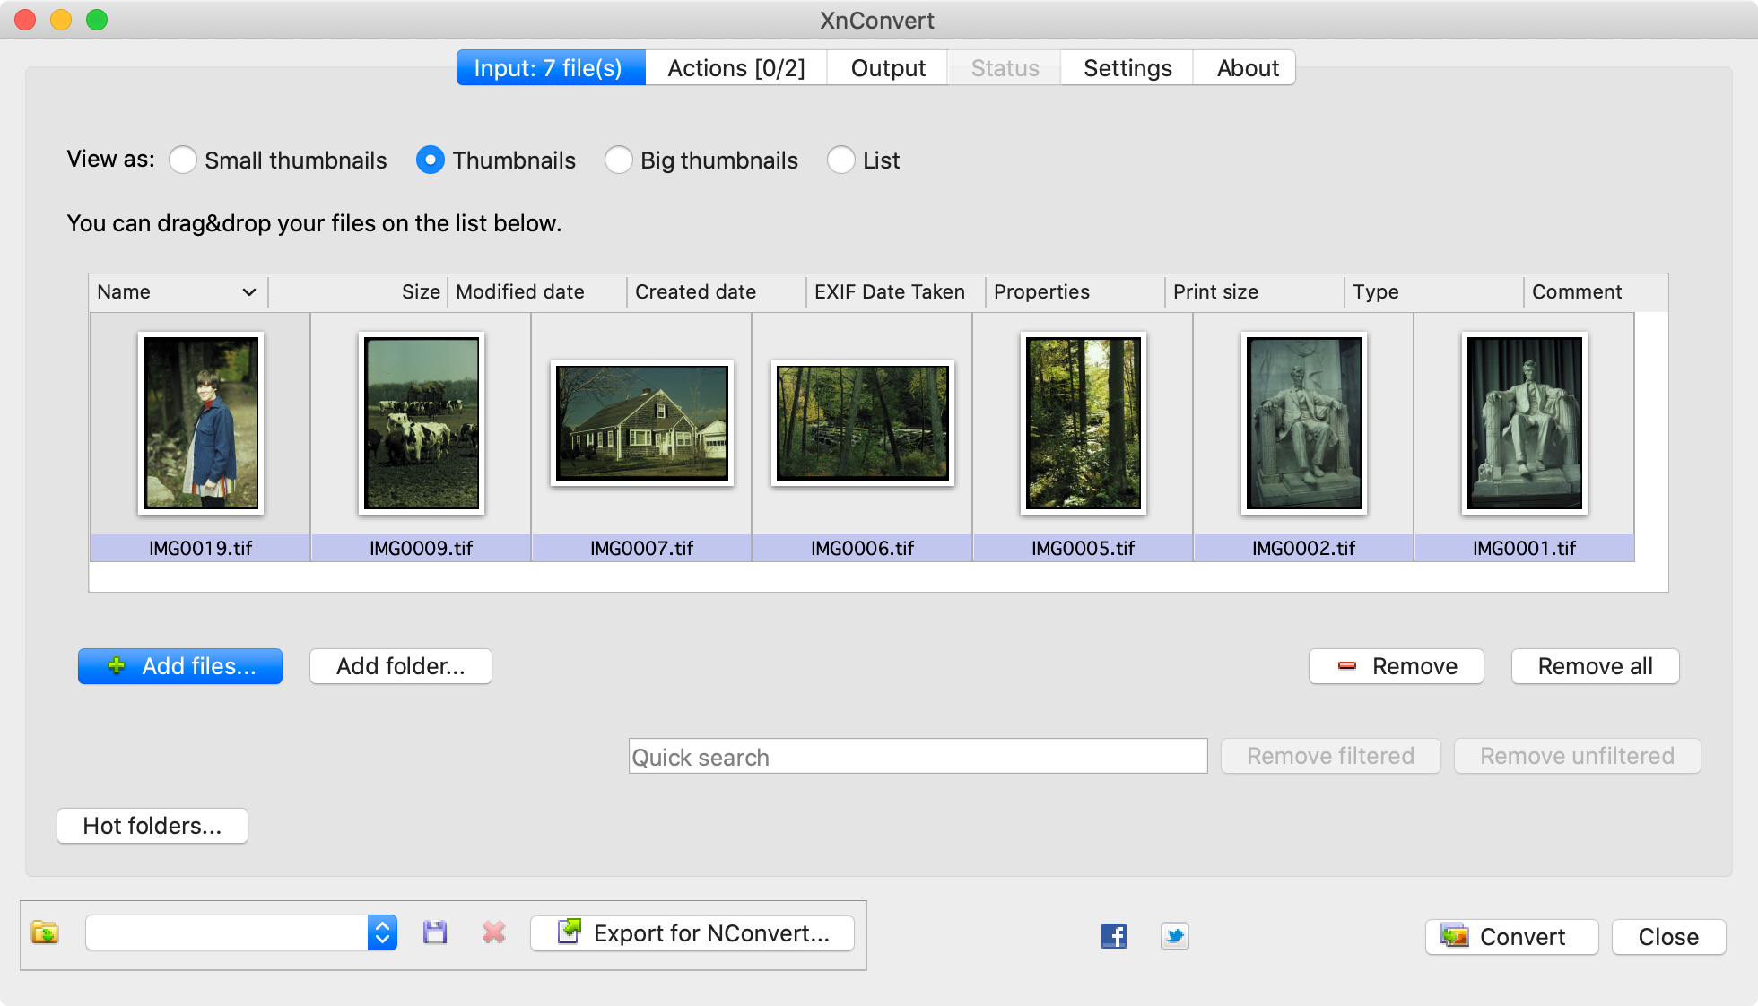Click the Status tab
The image size is (1758, 1006).
(1005, 68)
